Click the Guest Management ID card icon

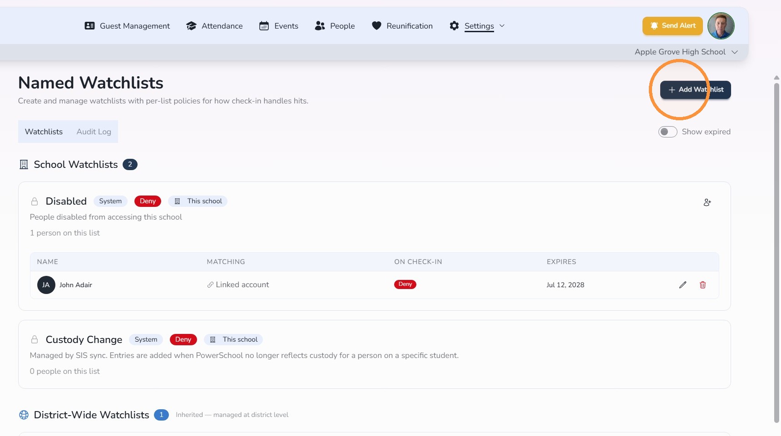tap(90, 26)
